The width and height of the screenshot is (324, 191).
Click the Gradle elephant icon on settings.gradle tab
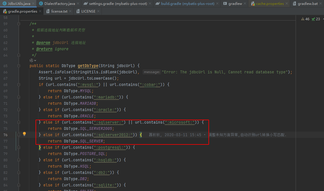[x=86, y=4]
